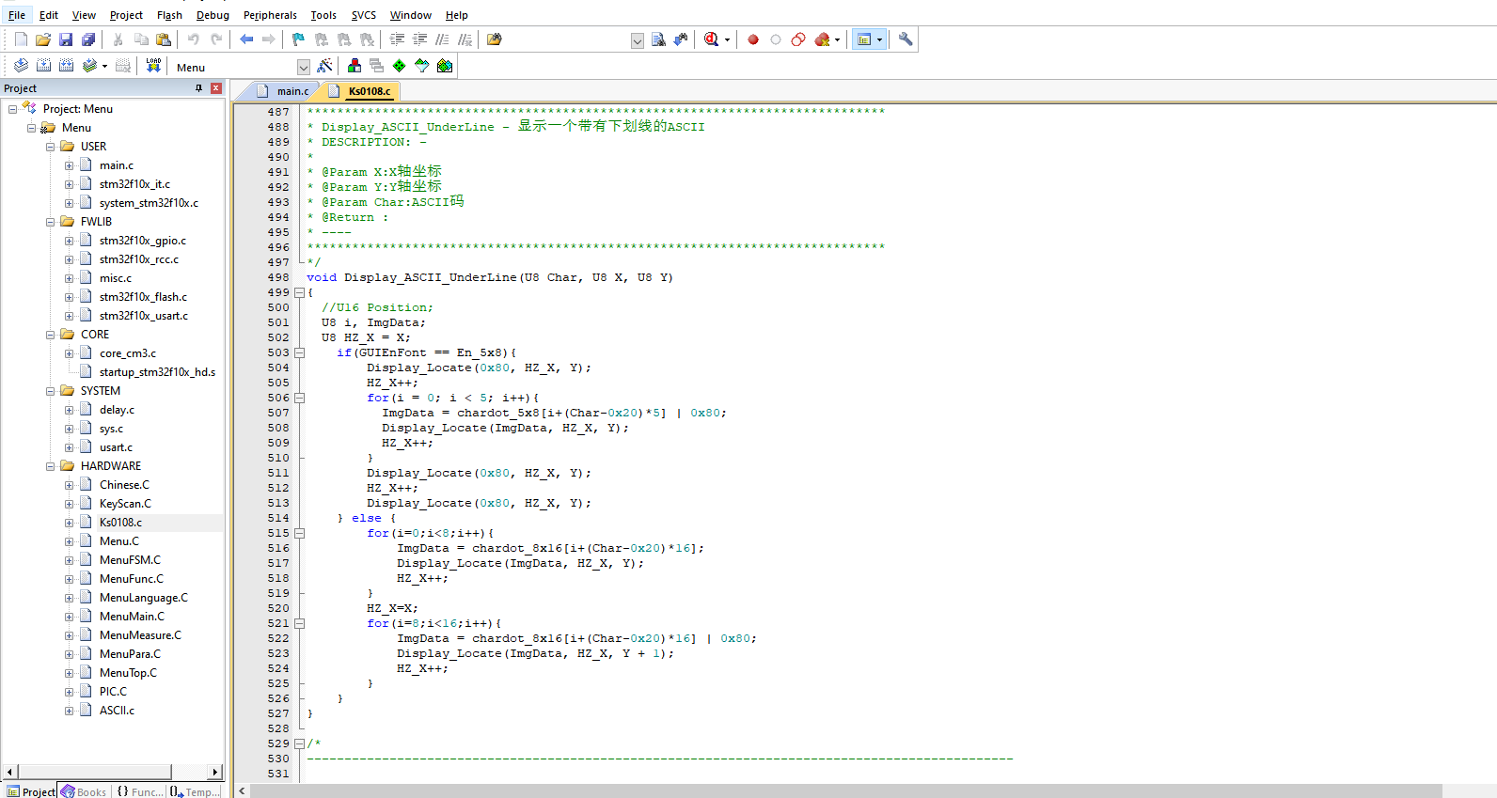Switch to the Books panel tab
Viewport: 1497px width, 798px height.
coord(84,791)
